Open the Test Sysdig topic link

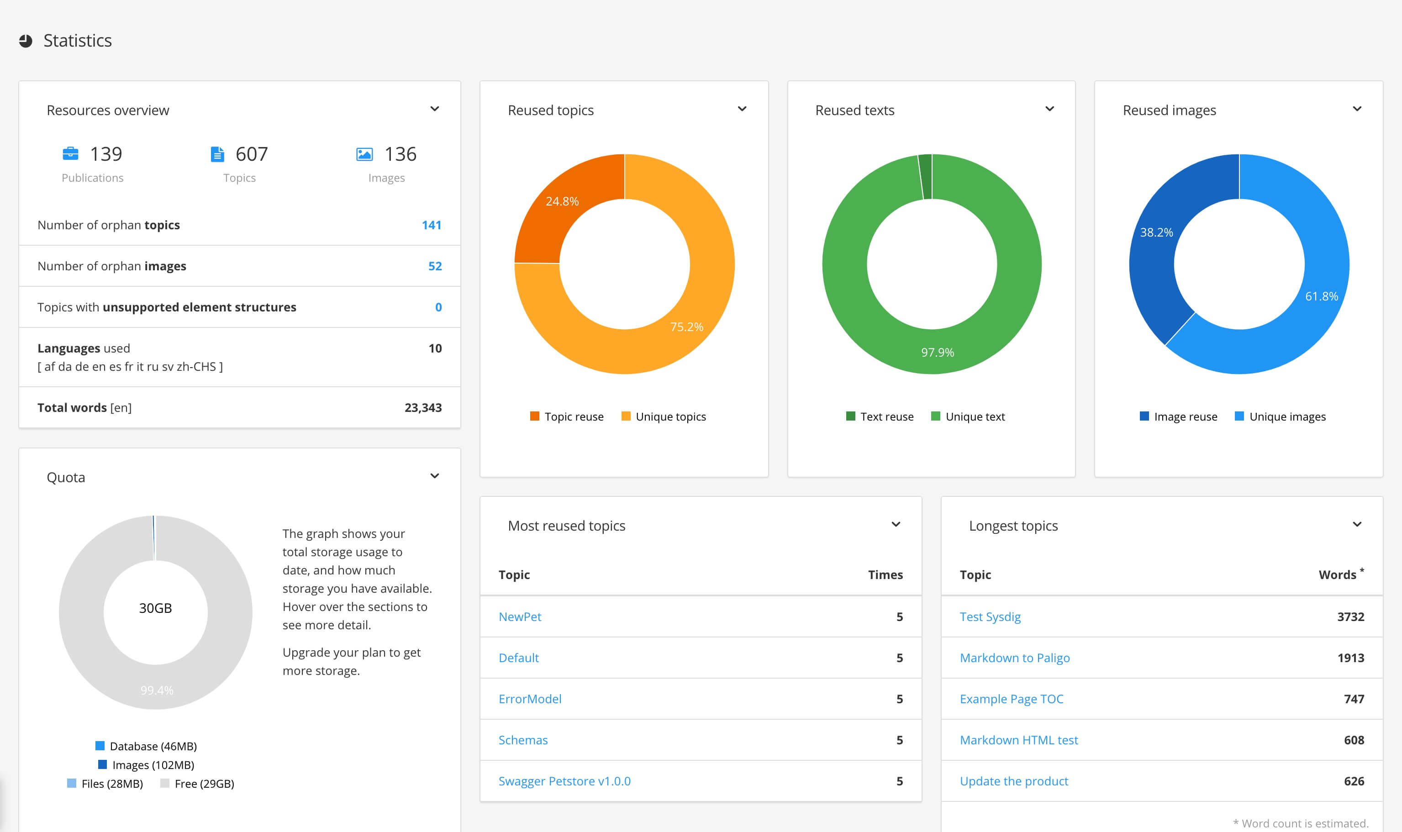pos(990,617)
